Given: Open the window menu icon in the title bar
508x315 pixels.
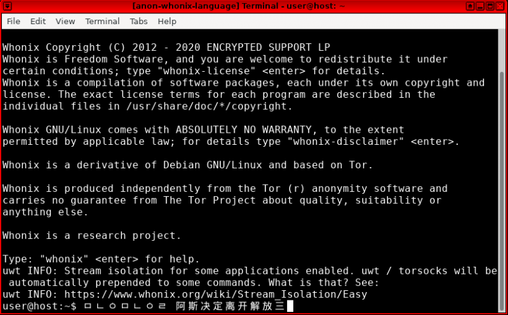Looking at the screenshot, I should click(x=7, y=6).
